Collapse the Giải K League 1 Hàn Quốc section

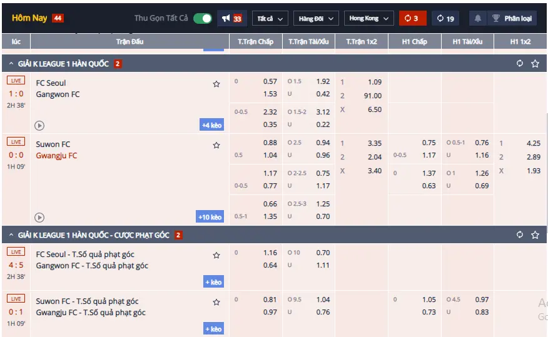(x=11, y=64)
